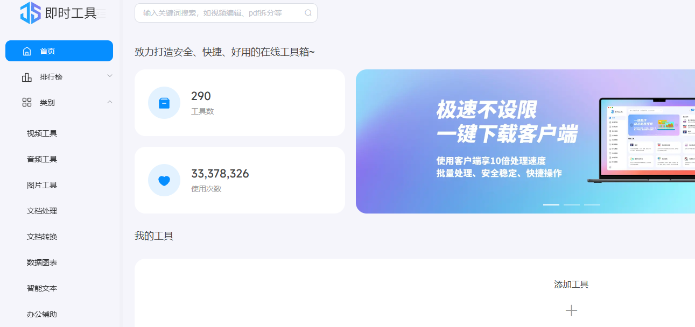Click the faint sidebar collapse icon beside logo
The height and width of the screenshot is (327, 695).
point(102,13)
